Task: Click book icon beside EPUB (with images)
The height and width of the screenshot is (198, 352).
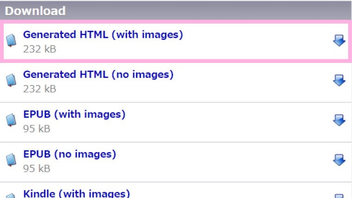Action: click(x=11, y=120)
